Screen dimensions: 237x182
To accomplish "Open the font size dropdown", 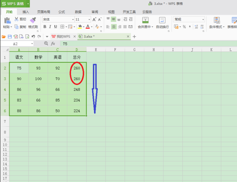I will tap(89, 19).
